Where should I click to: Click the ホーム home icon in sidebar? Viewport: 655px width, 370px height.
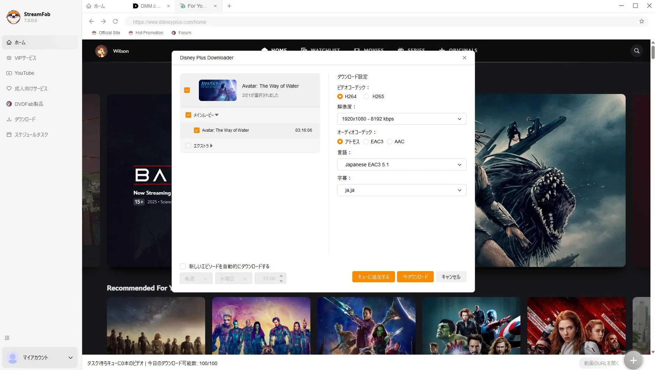pyautogui.click(x=9, y=42)
